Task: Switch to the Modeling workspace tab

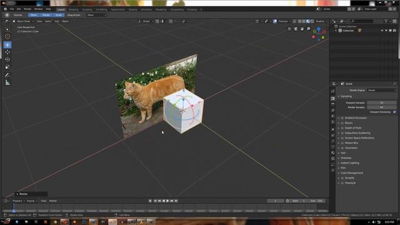Action: pos(74,9)
